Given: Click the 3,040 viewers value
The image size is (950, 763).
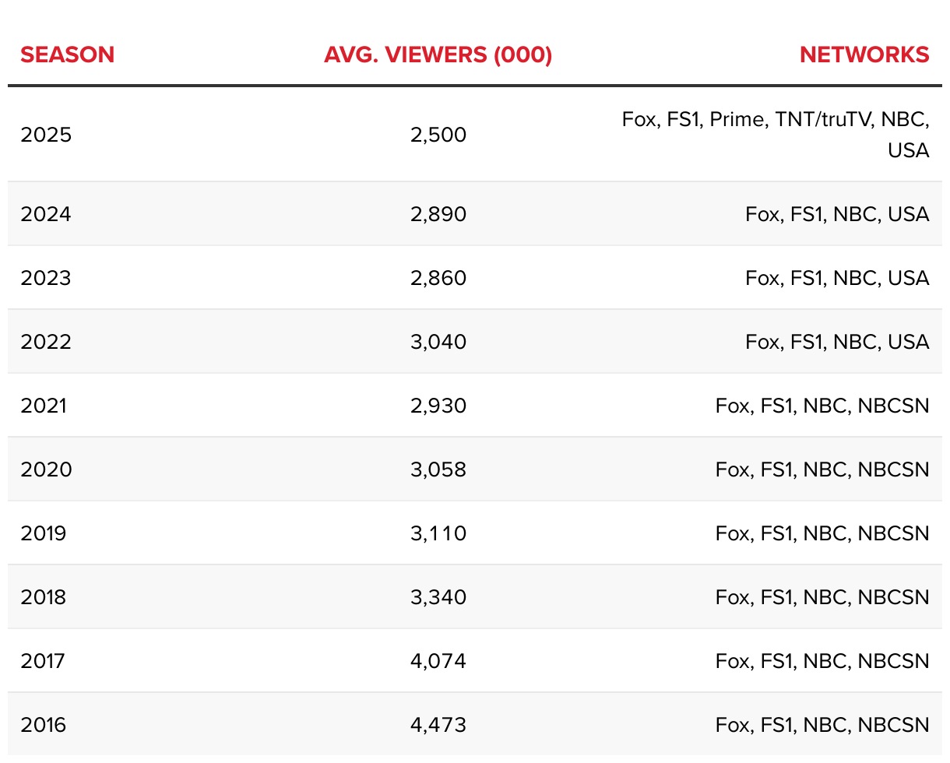Looking at the screenshot, I should coord(438,342).
